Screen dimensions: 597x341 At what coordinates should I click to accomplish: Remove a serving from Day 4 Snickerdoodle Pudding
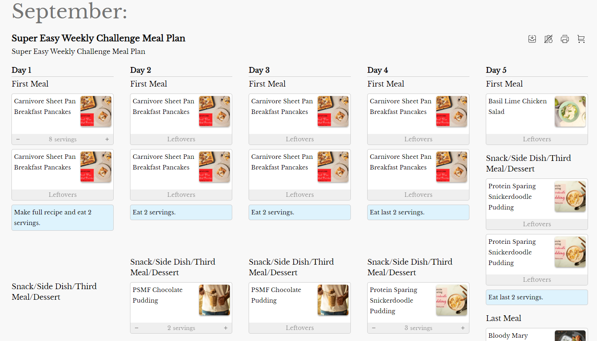coord(374,328)
